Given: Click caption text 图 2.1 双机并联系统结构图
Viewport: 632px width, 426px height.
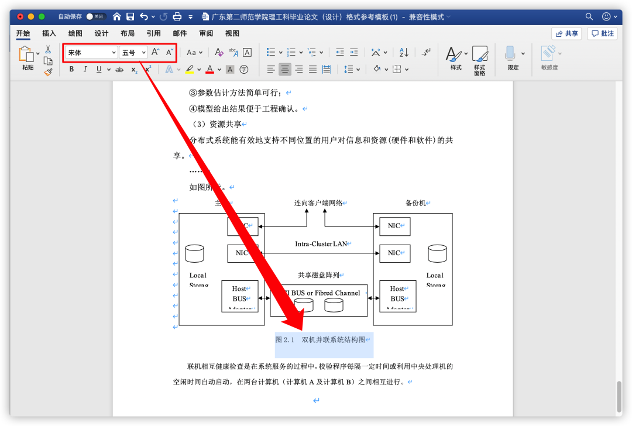Looking at the screenshot, I should click(321, 340).
